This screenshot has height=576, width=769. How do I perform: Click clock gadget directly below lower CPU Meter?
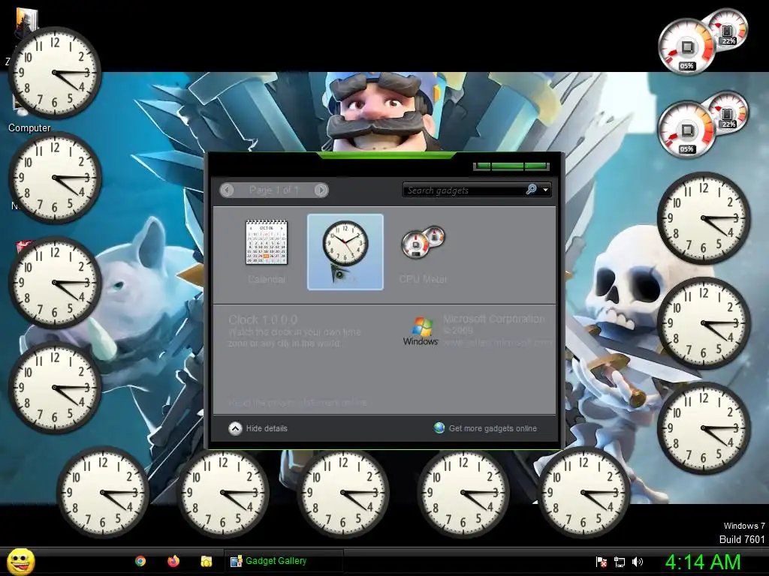point(703,218)
